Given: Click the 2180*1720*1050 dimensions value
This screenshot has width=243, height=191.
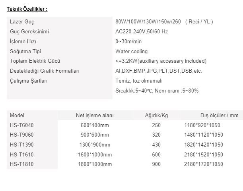Looking at the screenshot, I should click(204, 164).
